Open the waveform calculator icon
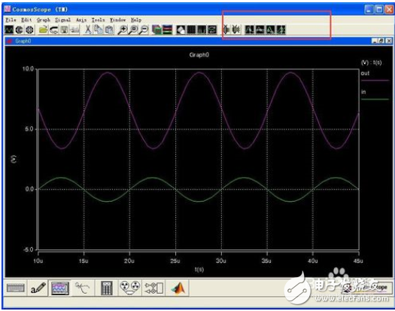 click(106, 288)
